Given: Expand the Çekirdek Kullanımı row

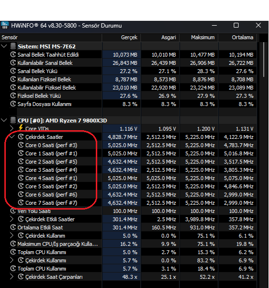Looking at the screenshot, I should click(12, 260).
